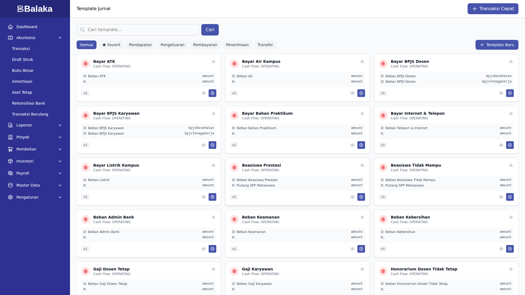Favorite the Bayar ATK template star
The height and width of the screenshot is (295, 525).
[214, 61]
